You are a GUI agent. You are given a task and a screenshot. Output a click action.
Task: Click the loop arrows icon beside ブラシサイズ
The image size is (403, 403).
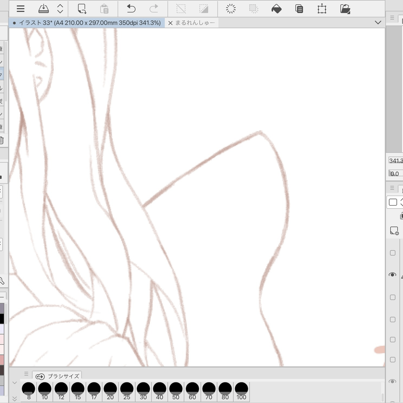(x=40, y=377)
